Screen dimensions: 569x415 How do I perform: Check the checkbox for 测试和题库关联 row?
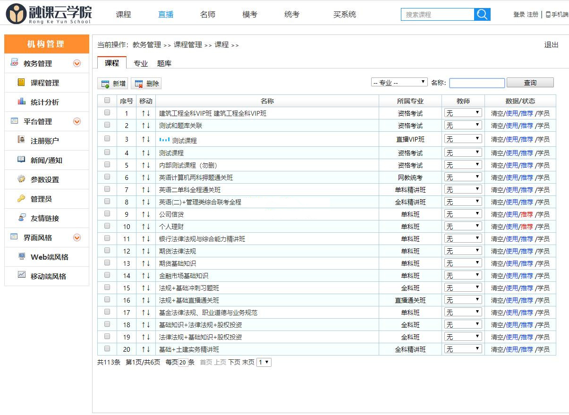pos(107,126)
